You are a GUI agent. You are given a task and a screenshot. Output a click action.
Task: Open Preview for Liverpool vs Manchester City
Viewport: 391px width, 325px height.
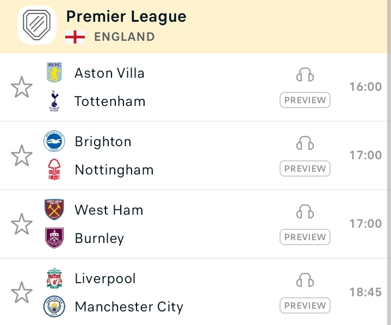305,305
